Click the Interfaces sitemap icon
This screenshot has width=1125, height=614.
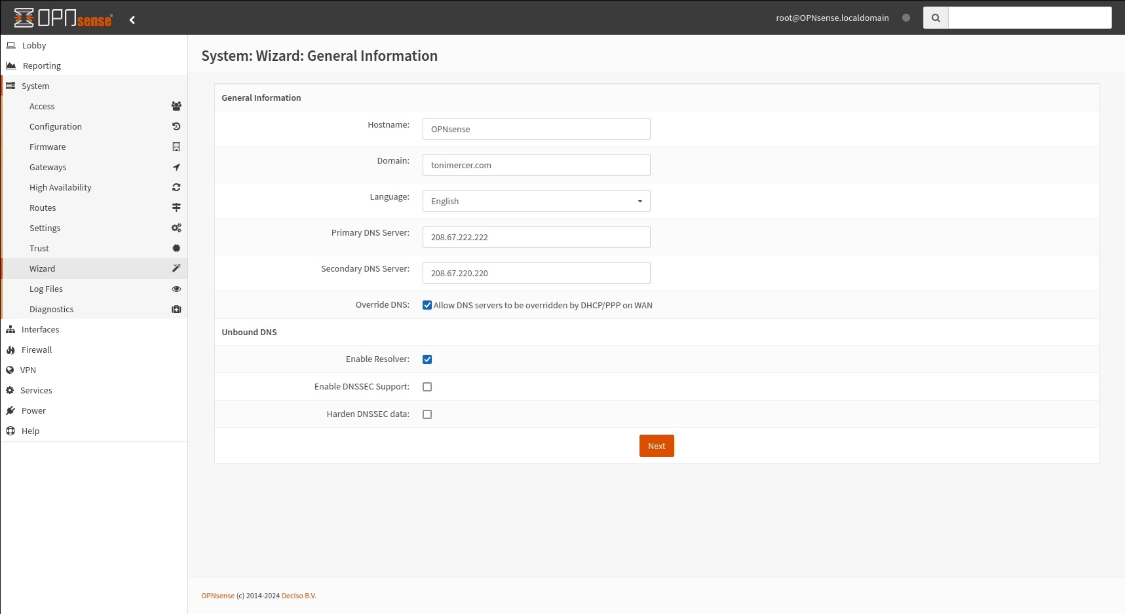(x=10, y=329)
